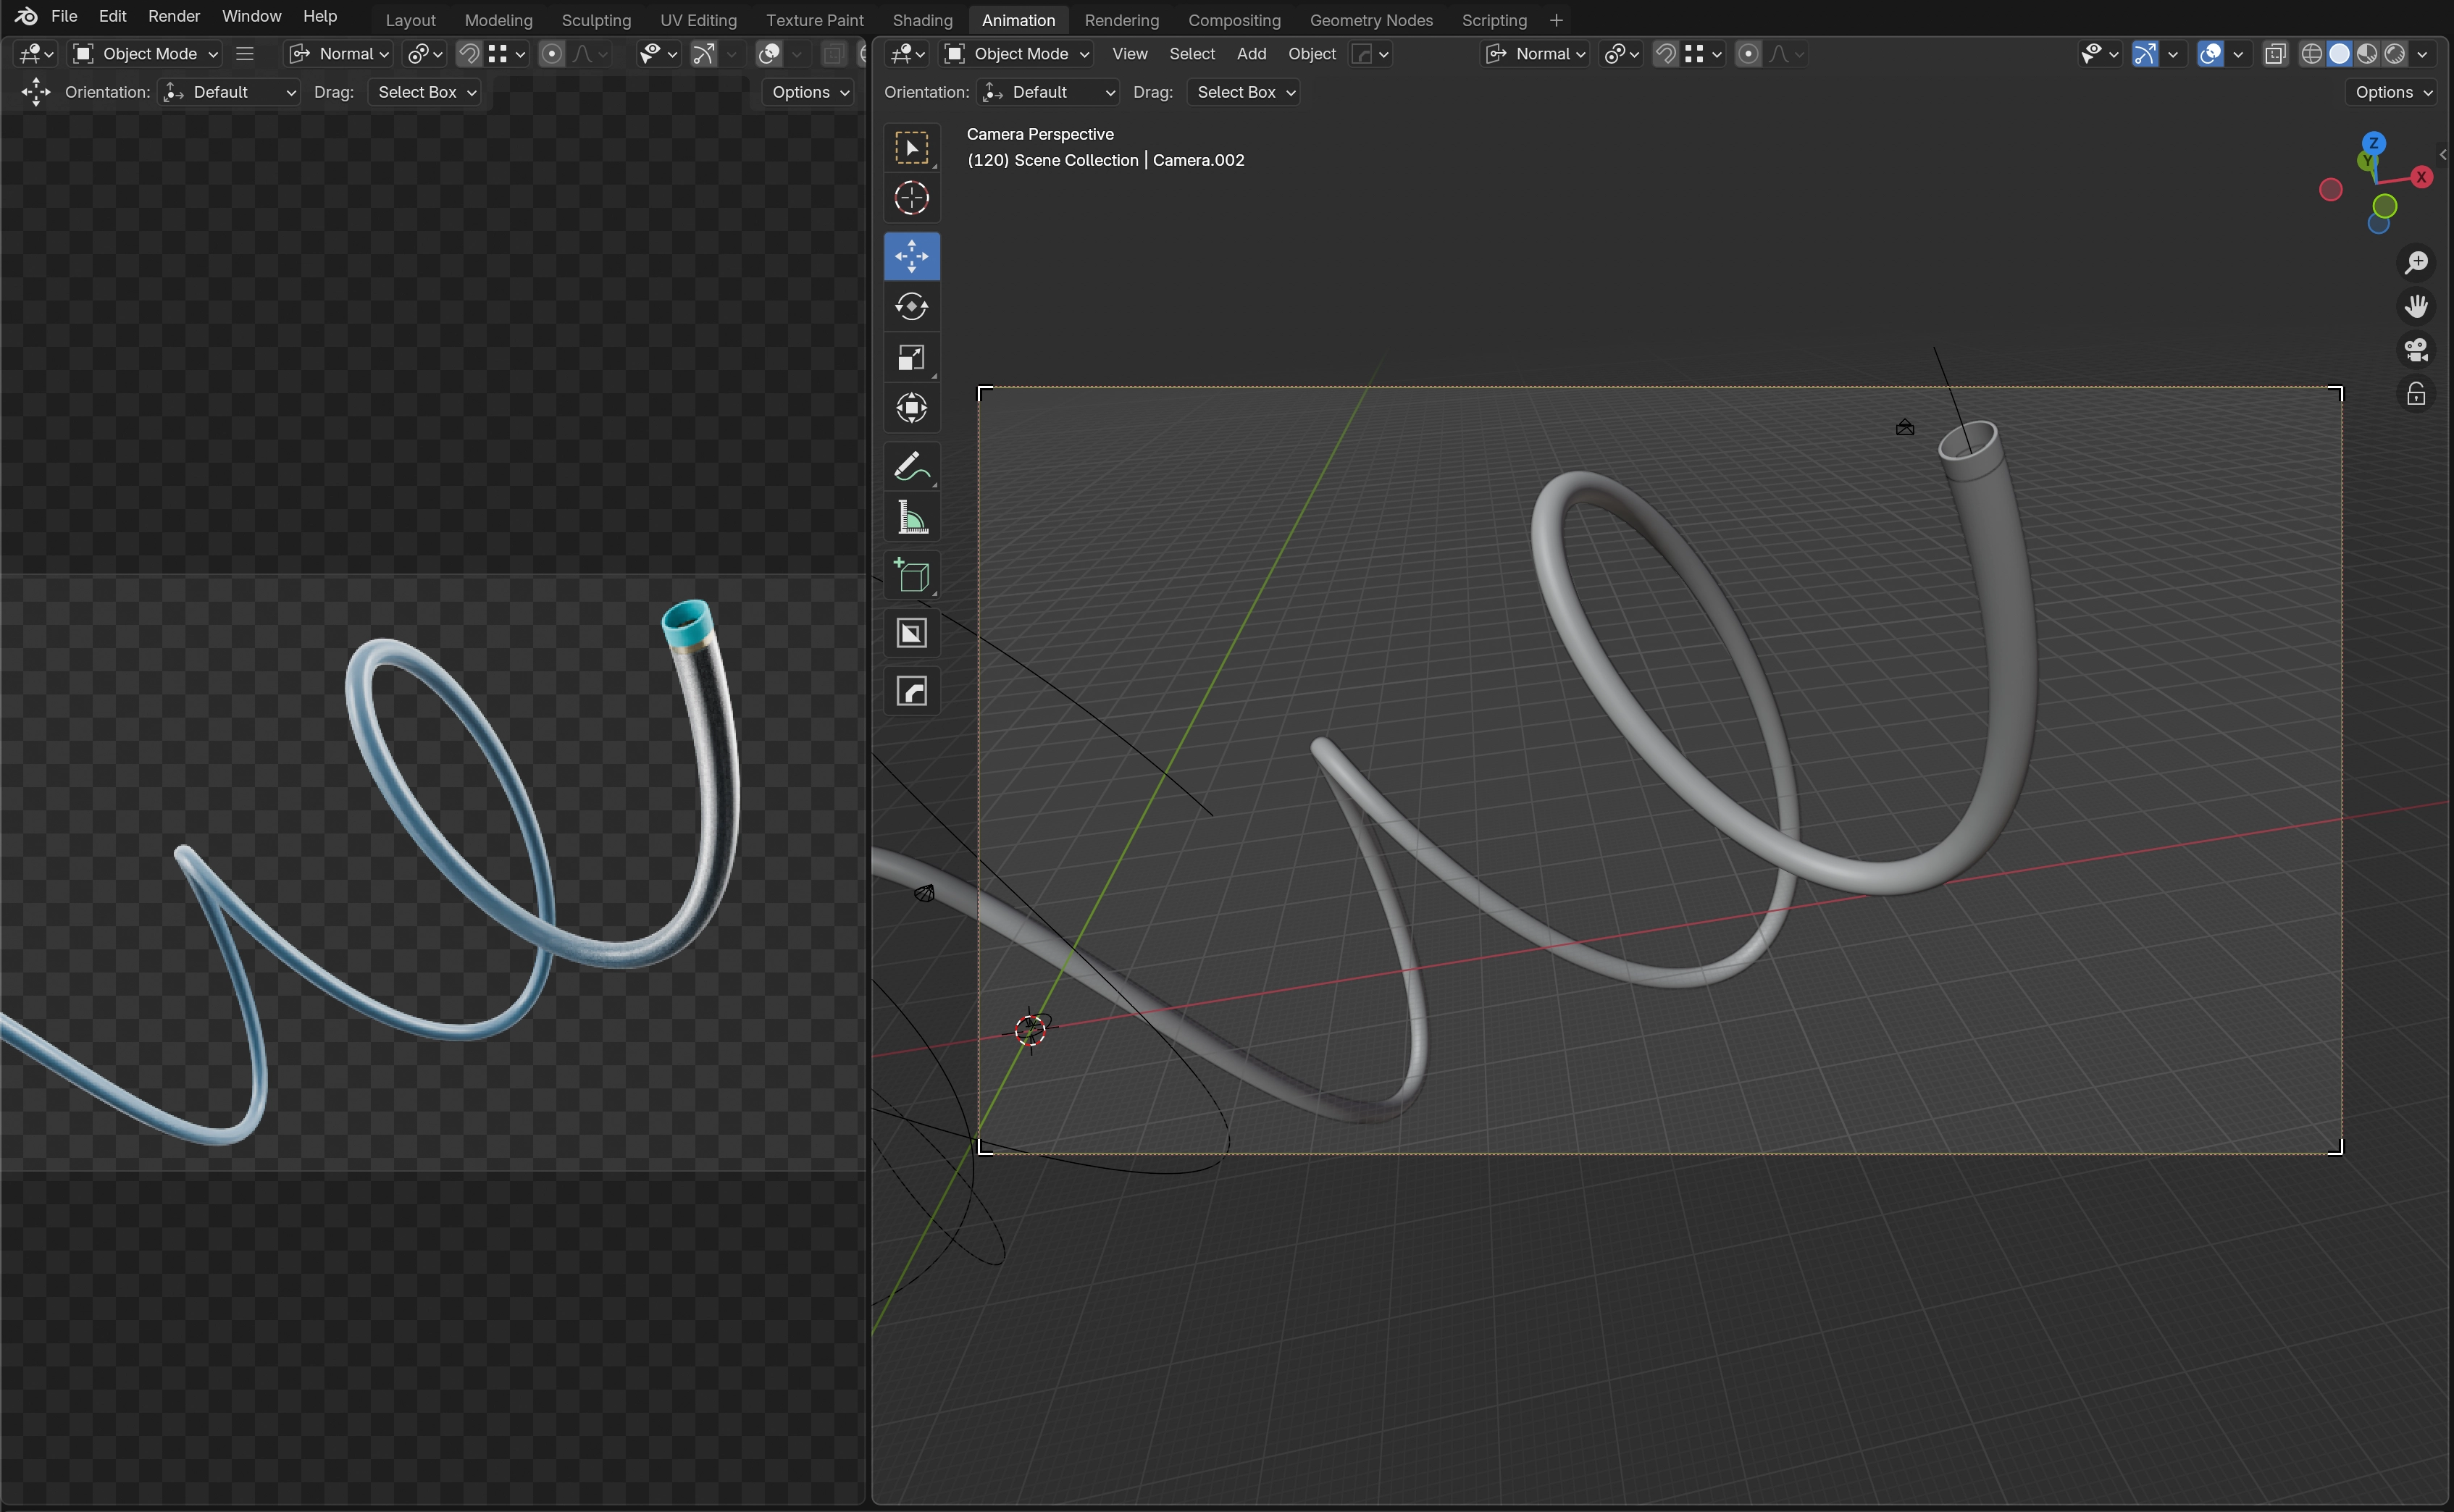Select the Add Cube tool
This screenshot has height=1512, width=2454.
pyautogui.click(x=911, y=576)
